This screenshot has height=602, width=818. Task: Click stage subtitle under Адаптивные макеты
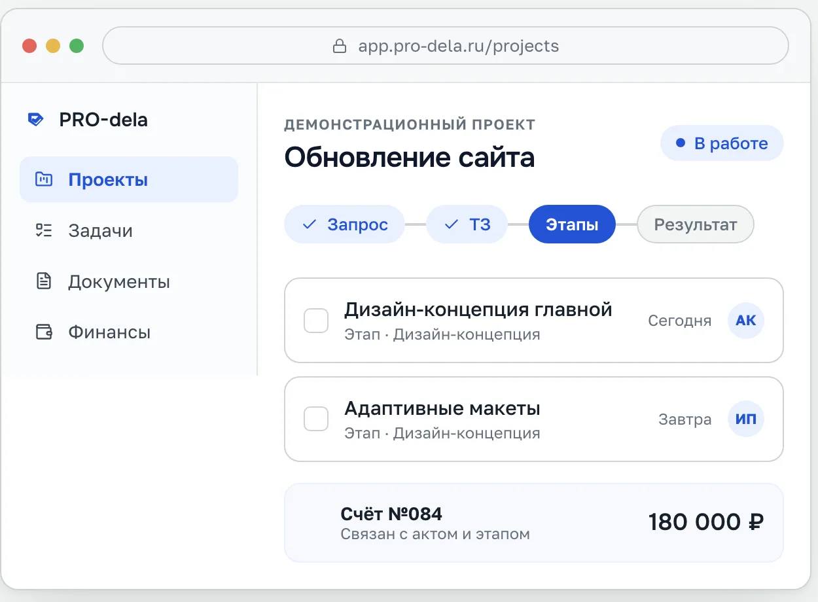[x=442, y=433]
